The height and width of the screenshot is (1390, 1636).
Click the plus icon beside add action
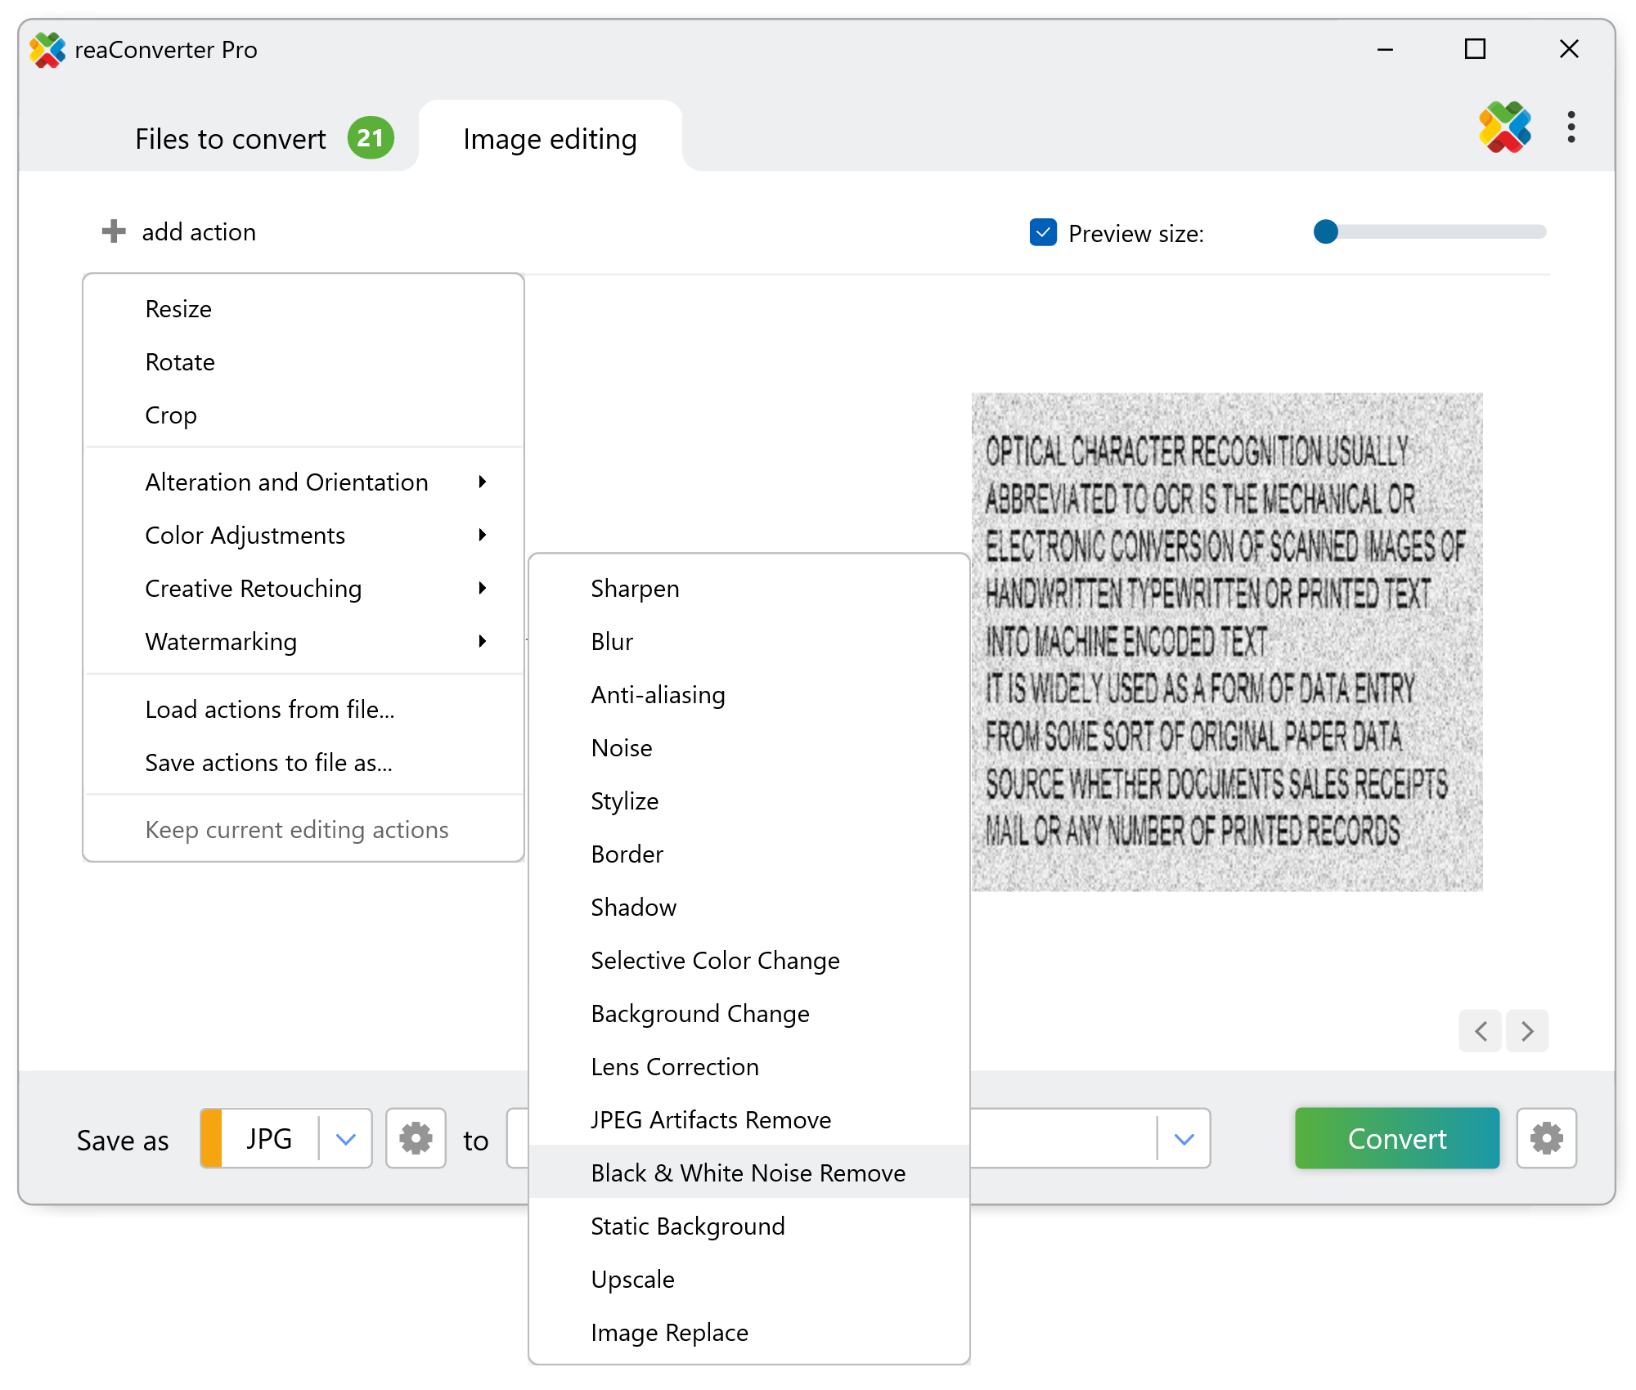114,231
